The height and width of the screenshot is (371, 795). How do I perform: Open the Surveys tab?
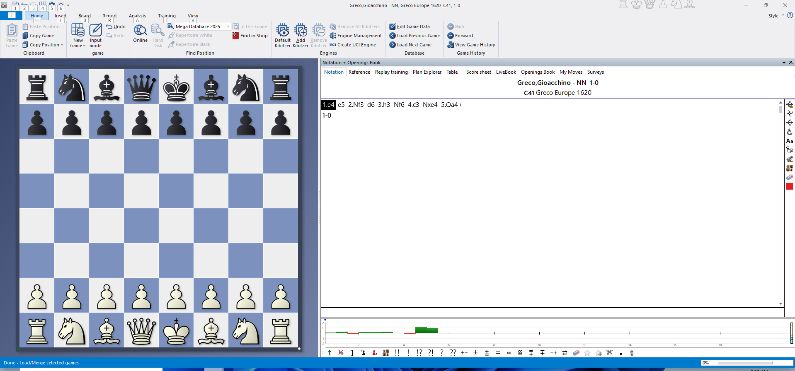tap(595, 72)
